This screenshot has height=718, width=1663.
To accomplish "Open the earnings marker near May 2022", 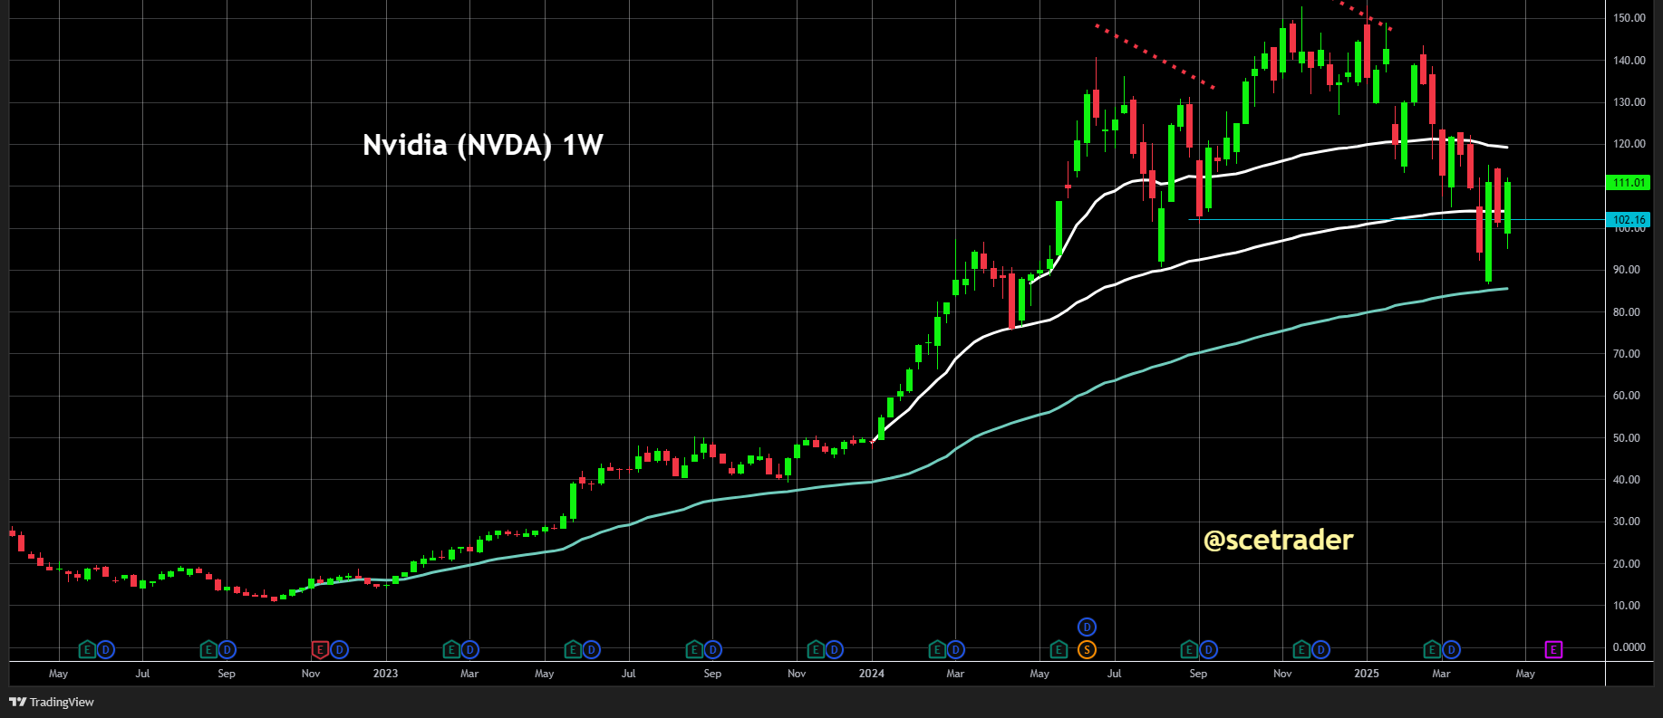I will tap(87, 649).
